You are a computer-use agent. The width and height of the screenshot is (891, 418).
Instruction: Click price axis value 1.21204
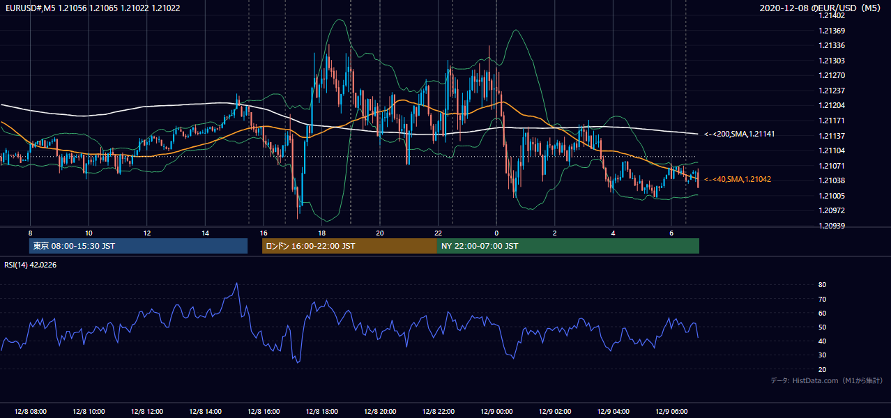832,105
